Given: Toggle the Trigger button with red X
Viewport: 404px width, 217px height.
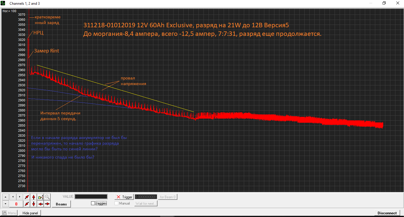Looking at the screenshot, I should coord(124,197).
